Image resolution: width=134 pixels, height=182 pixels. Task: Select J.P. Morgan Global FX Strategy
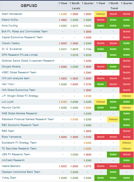point(20,96)
